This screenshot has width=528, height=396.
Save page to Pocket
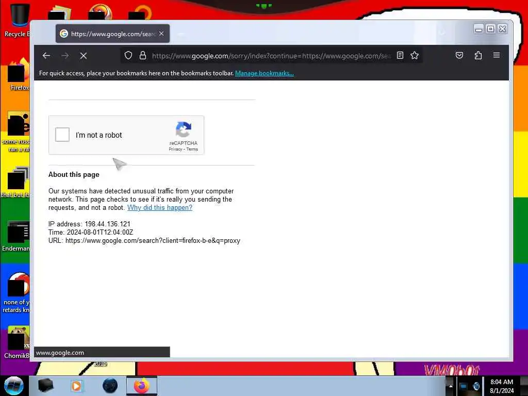pos(459,55)
